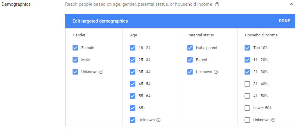The image size is (298, 132).
Task: Disable Top 10% household income
Action: 247,48
